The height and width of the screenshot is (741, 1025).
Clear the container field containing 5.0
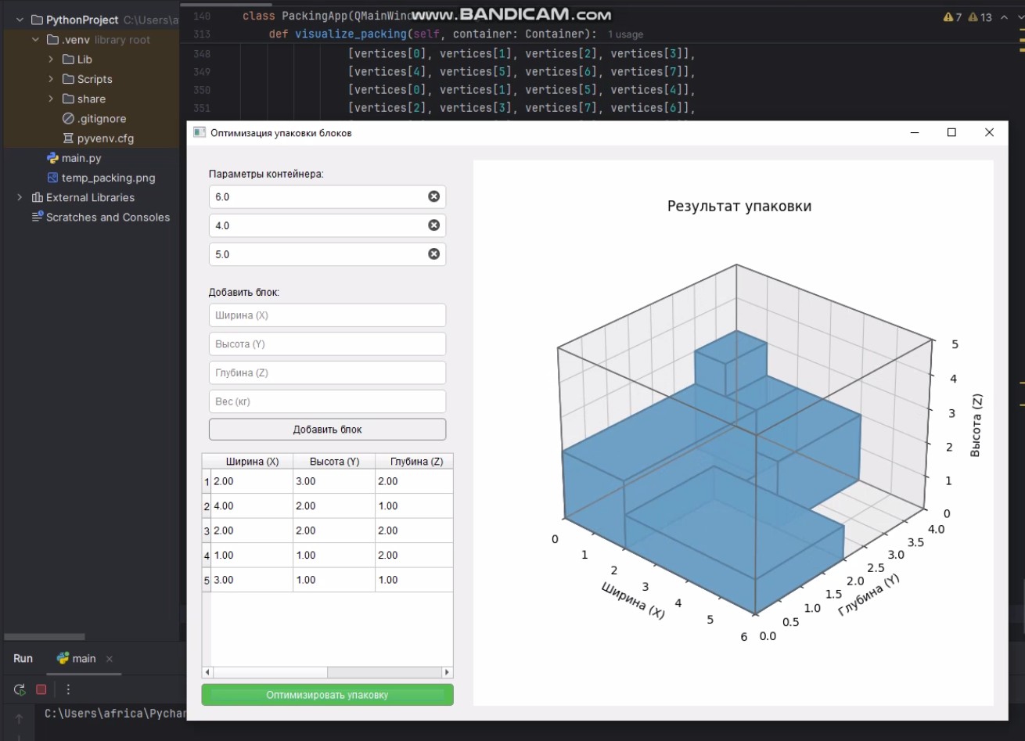coord(433,254)
